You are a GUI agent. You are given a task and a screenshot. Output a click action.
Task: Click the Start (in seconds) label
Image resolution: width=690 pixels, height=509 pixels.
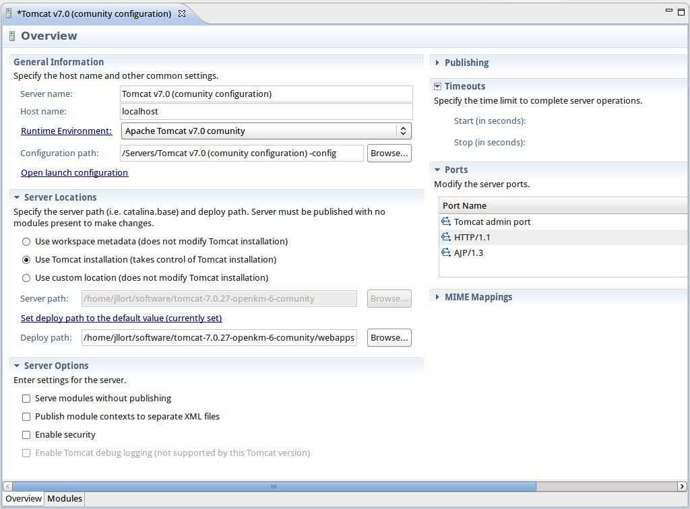pyautogui.click(x=490, y=121)
